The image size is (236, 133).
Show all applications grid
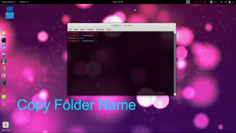[x=4, y=104]
